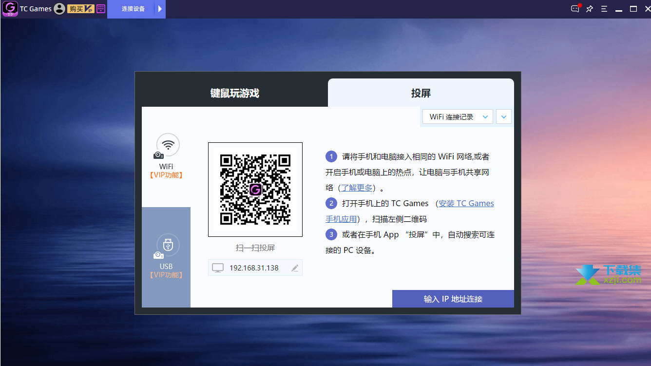Click the monitor icon beside the IP address
651x366 pixels.
(218, 268)
